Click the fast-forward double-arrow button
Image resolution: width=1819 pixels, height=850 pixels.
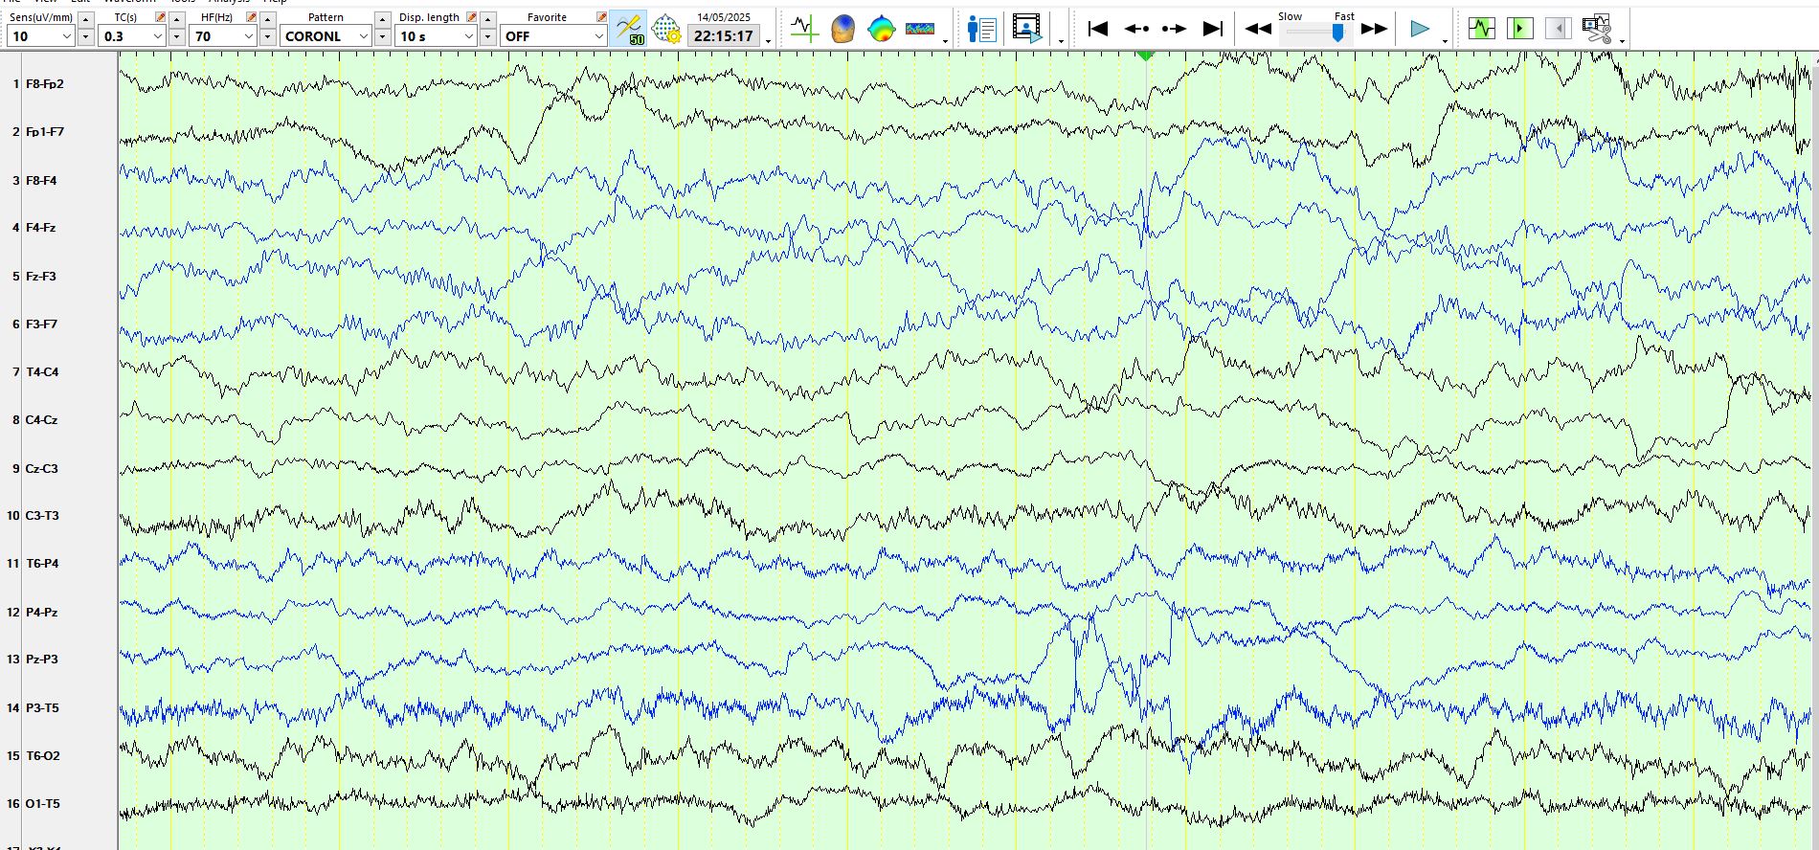(1375, 29)
